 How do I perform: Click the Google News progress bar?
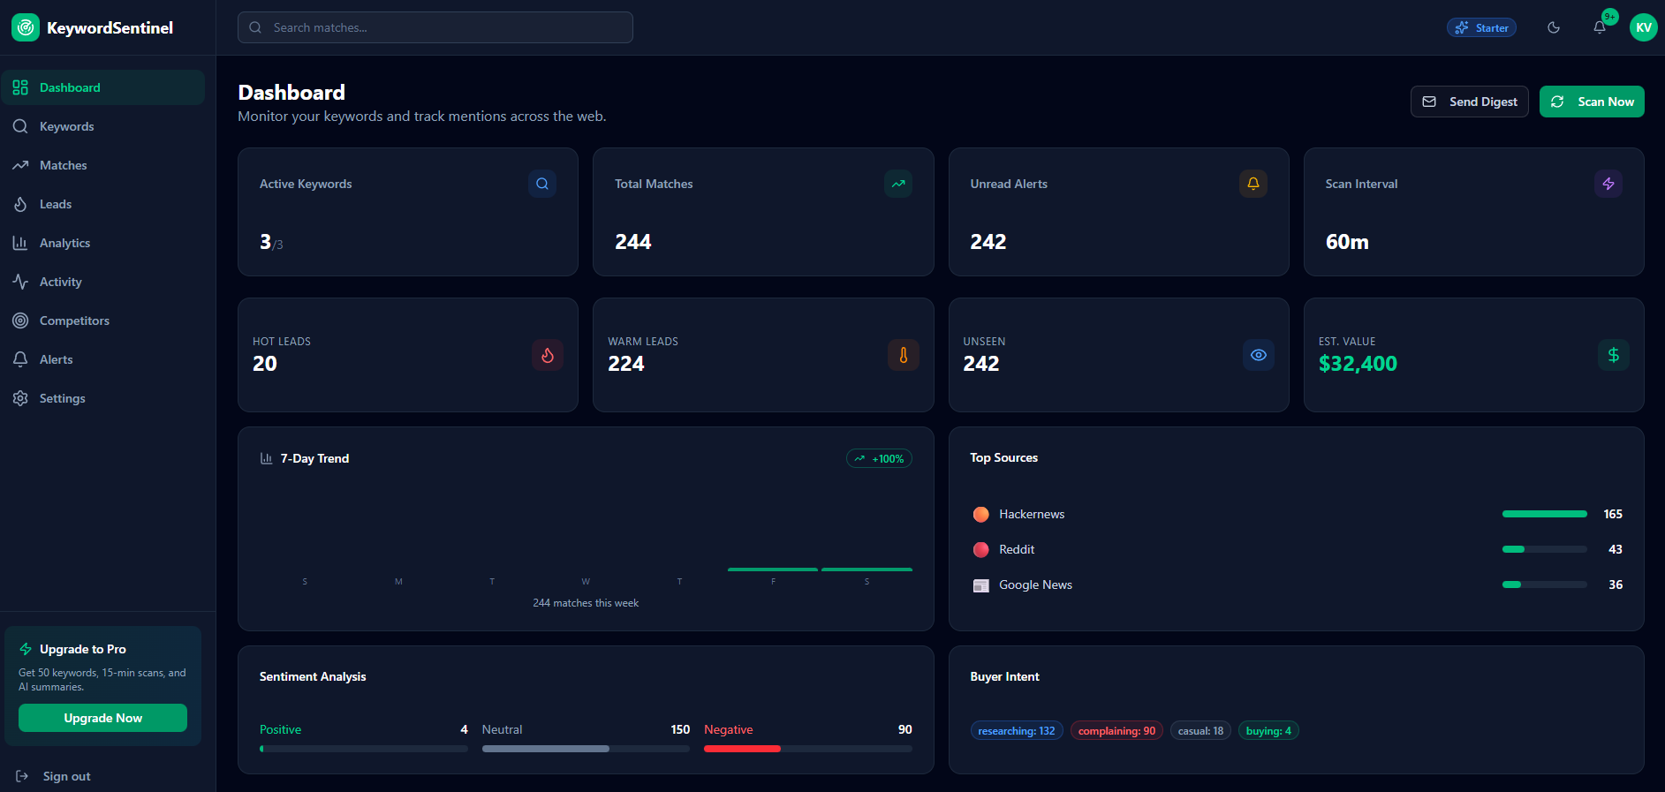tap(1545, 585)
